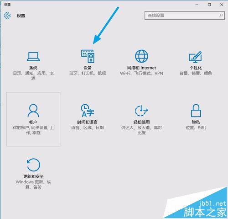Image resolution: width=228 pixels, height=219 pixels.
Task: Select the 隐私 category label
Action: (x=196, y=122)
